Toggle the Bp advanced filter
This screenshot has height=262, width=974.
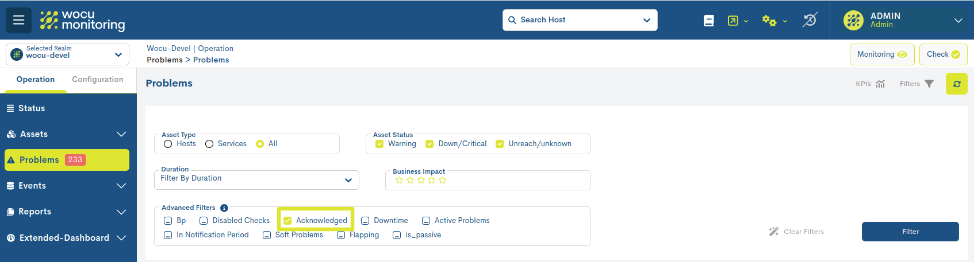pyautogui.click(x=168, y=221)
